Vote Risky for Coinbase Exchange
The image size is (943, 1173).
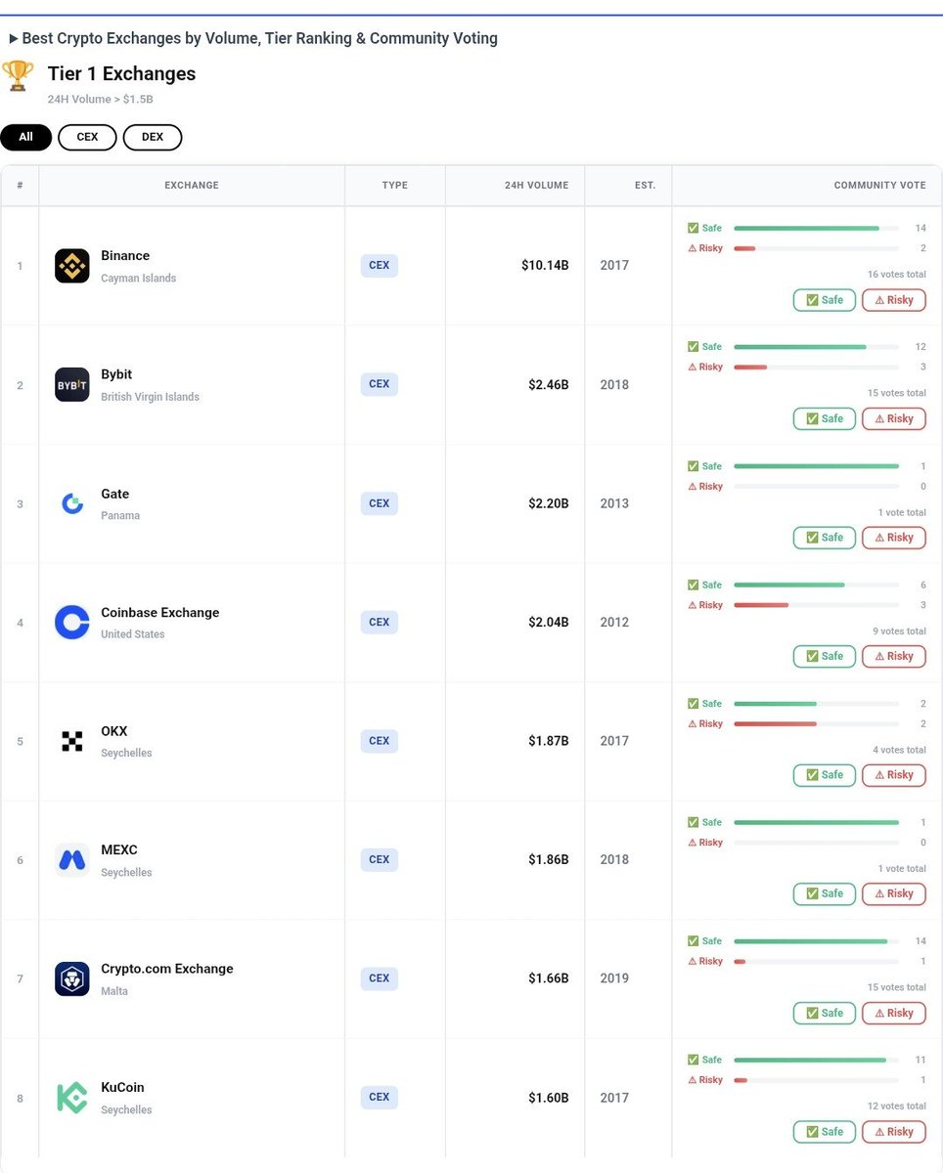(x=894, y=656)
